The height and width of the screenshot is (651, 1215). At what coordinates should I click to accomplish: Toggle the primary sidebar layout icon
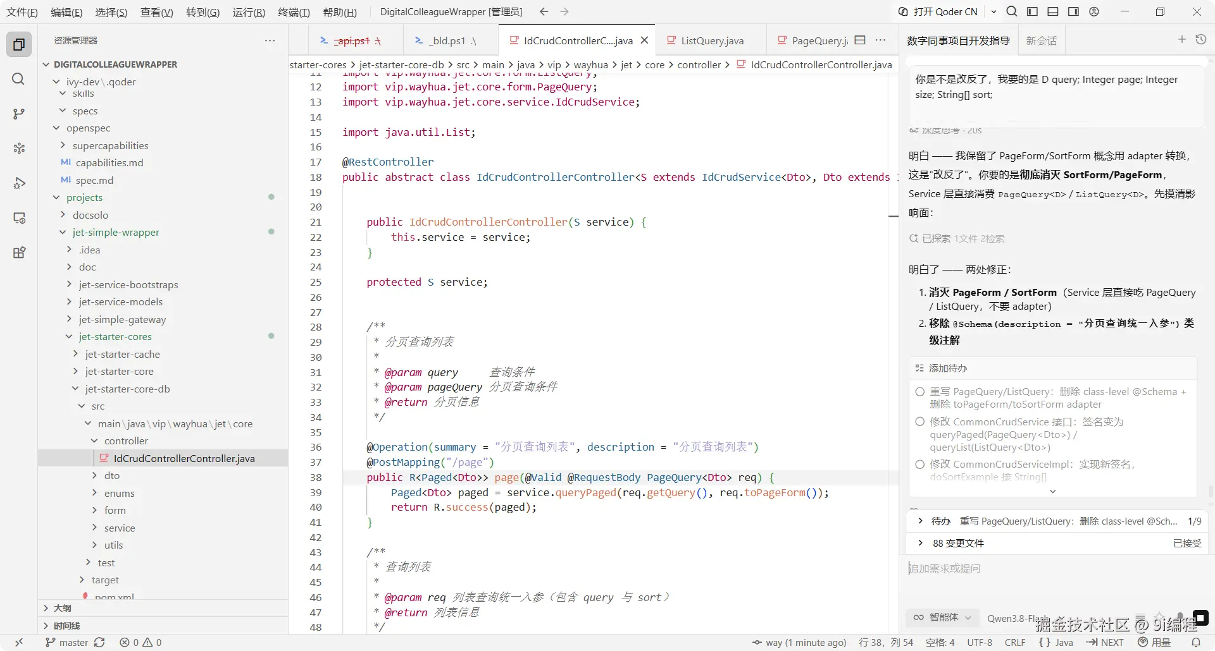pyautogui.click(x=1032, y=11)
